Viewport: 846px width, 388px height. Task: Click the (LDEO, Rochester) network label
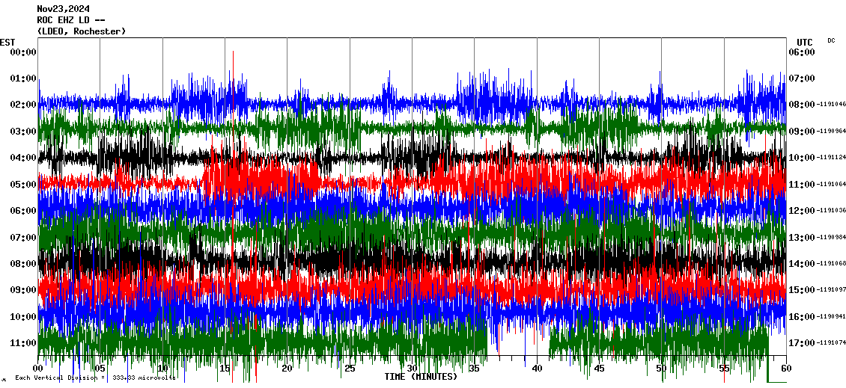(81, 31)
